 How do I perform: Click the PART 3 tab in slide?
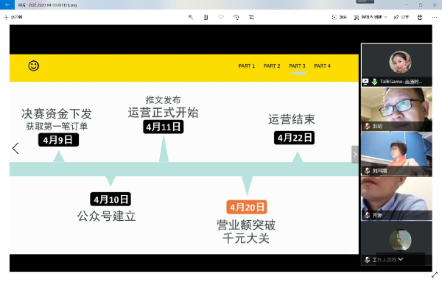[x=297, y=66]
